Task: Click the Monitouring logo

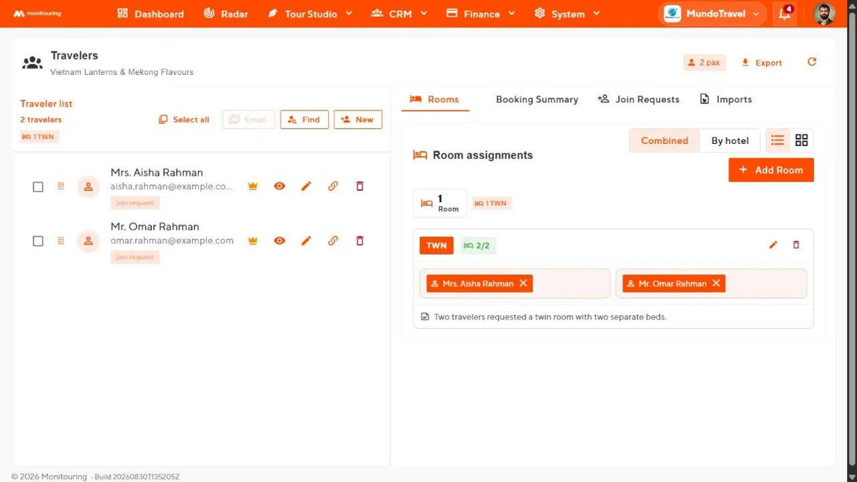Action: point(37,13)
